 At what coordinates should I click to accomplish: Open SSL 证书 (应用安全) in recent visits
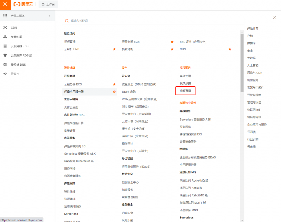point(193,42)
